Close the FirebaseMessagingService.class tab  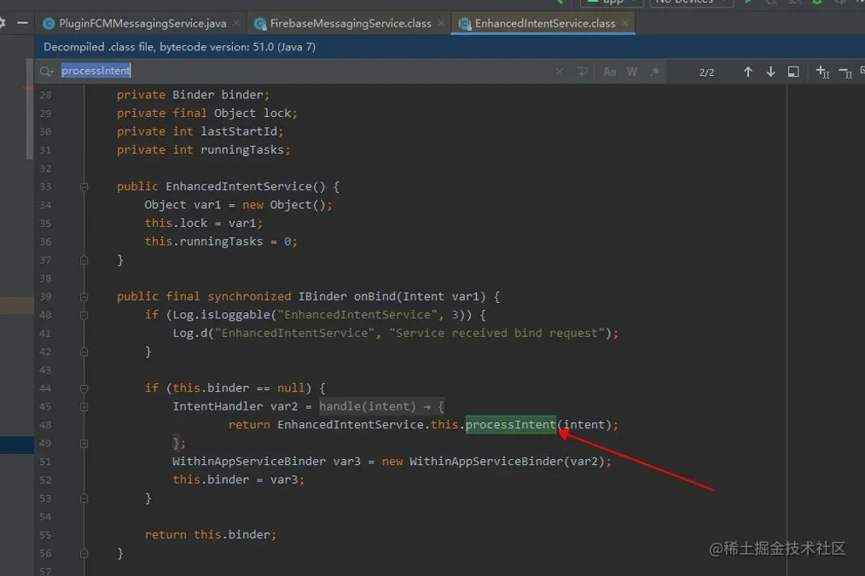coord(441,23)
